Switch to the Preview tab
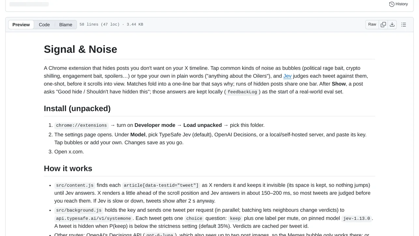419x236 pixels. pyautogui.click(x=21, y=25)
